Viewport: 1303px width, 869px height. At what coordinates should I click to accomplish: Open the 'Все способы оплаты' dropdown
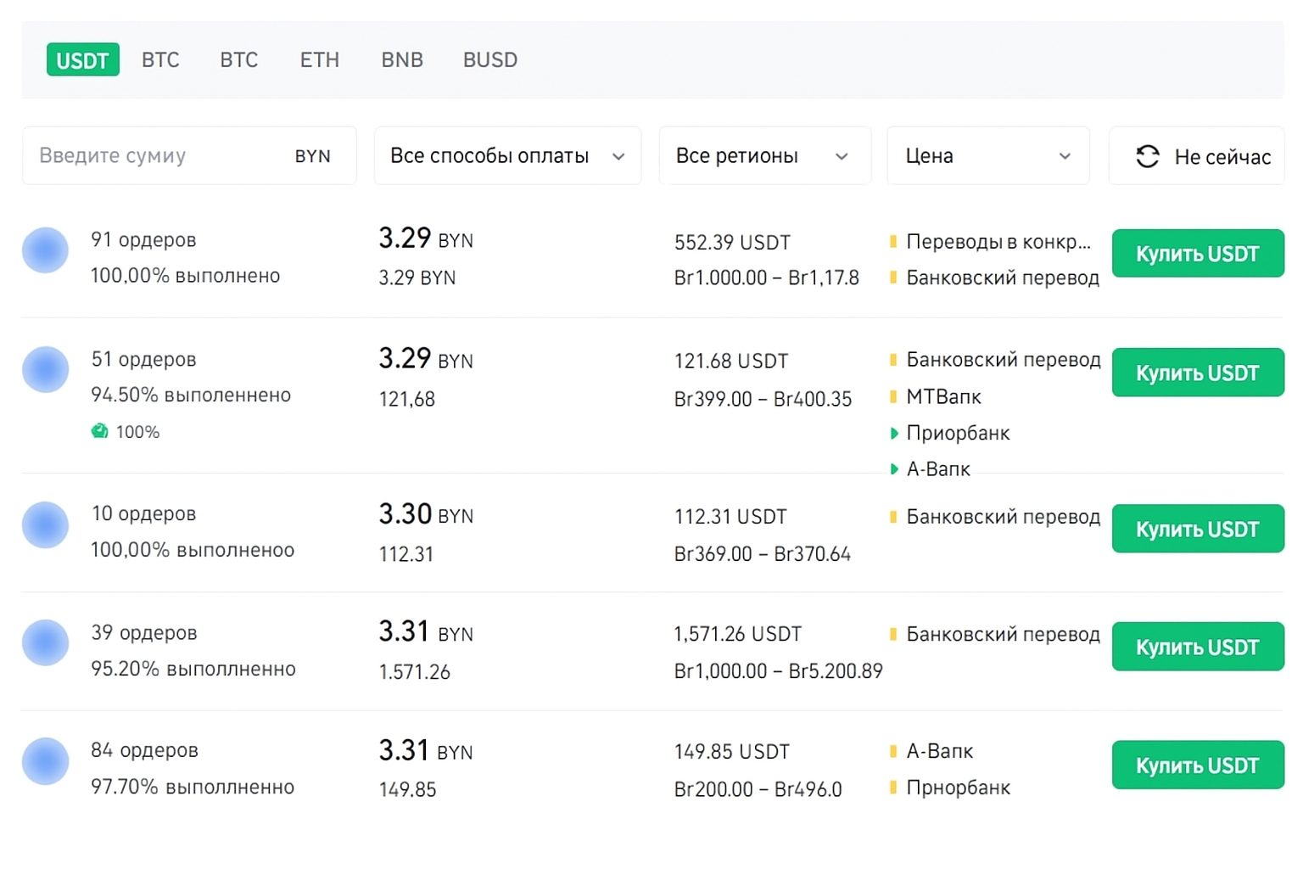coord(507,155)
